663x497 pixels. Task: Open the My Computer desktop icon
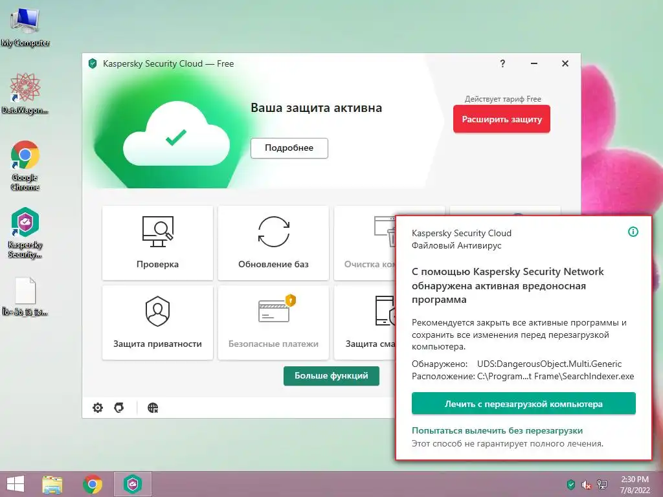(x=25, y=27)
